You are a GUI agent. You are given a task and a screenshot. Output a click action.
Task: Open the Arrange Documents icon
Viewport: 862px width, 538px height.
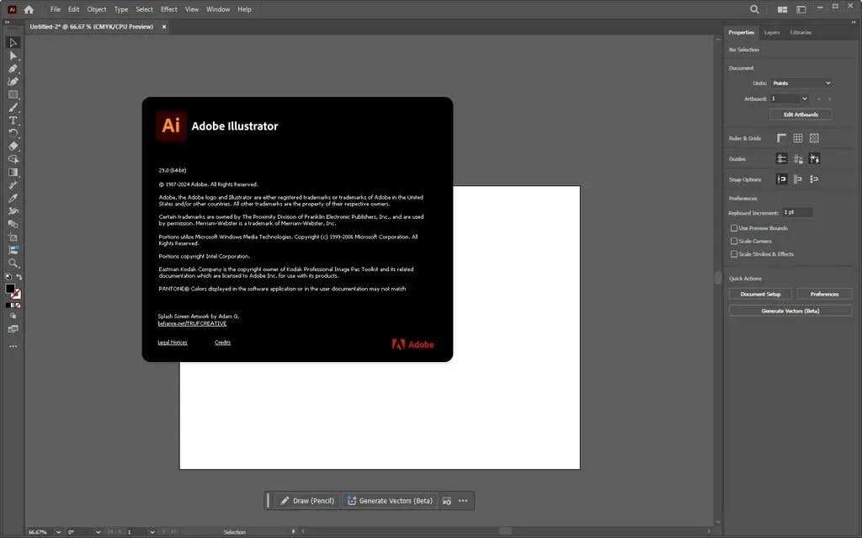click(782, 9)
